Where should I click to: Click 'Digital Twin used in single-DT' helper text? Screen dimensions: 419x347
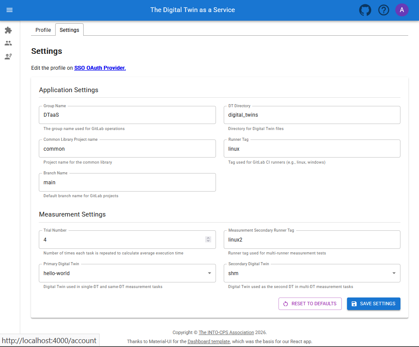click(103, 287)
